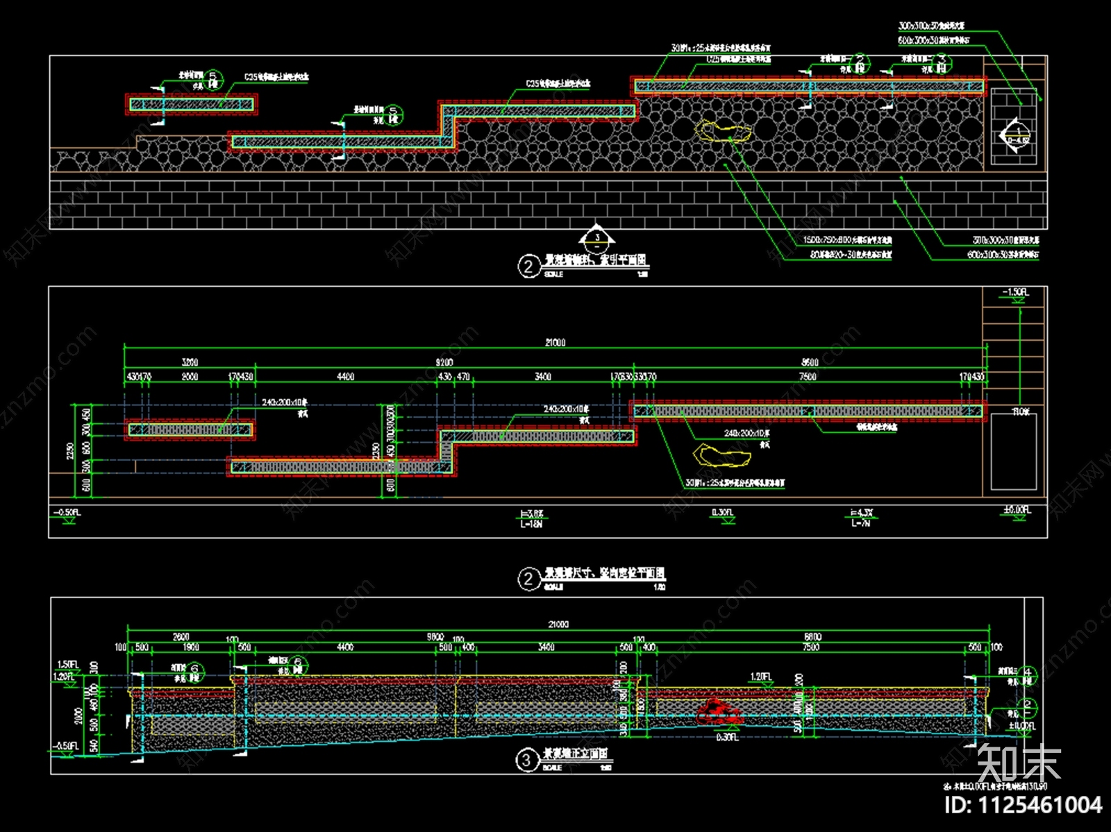This screenshot has width=1111, height=832.
Task: Select the 9800 dimension text
Action: click(x=435, y=636)
